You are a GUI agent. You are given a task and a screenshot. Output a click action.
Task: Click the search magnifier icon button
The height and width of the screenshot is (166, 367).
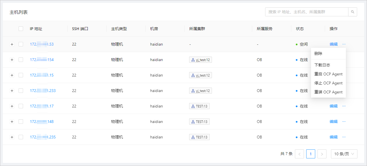click(x=352, y=12)
